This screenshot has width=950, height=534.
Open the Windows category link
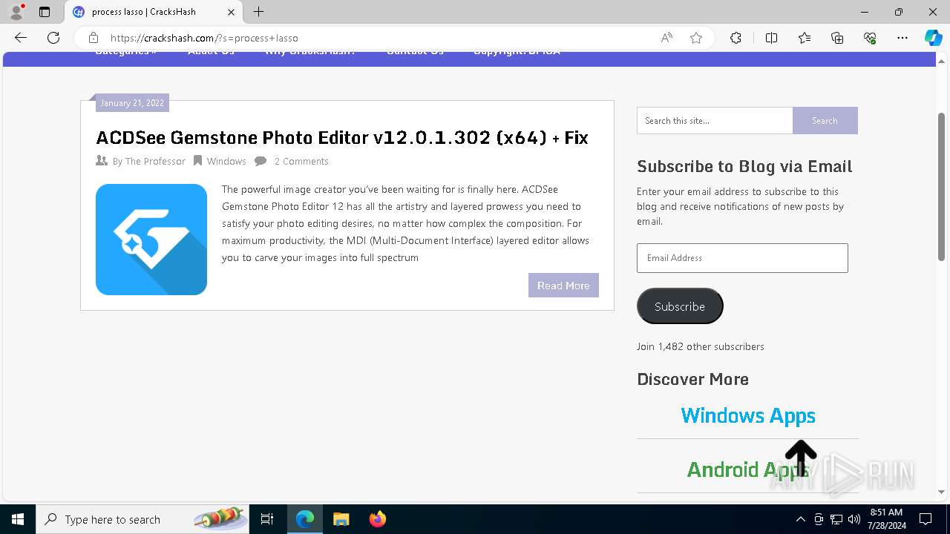tap(226, 161)
